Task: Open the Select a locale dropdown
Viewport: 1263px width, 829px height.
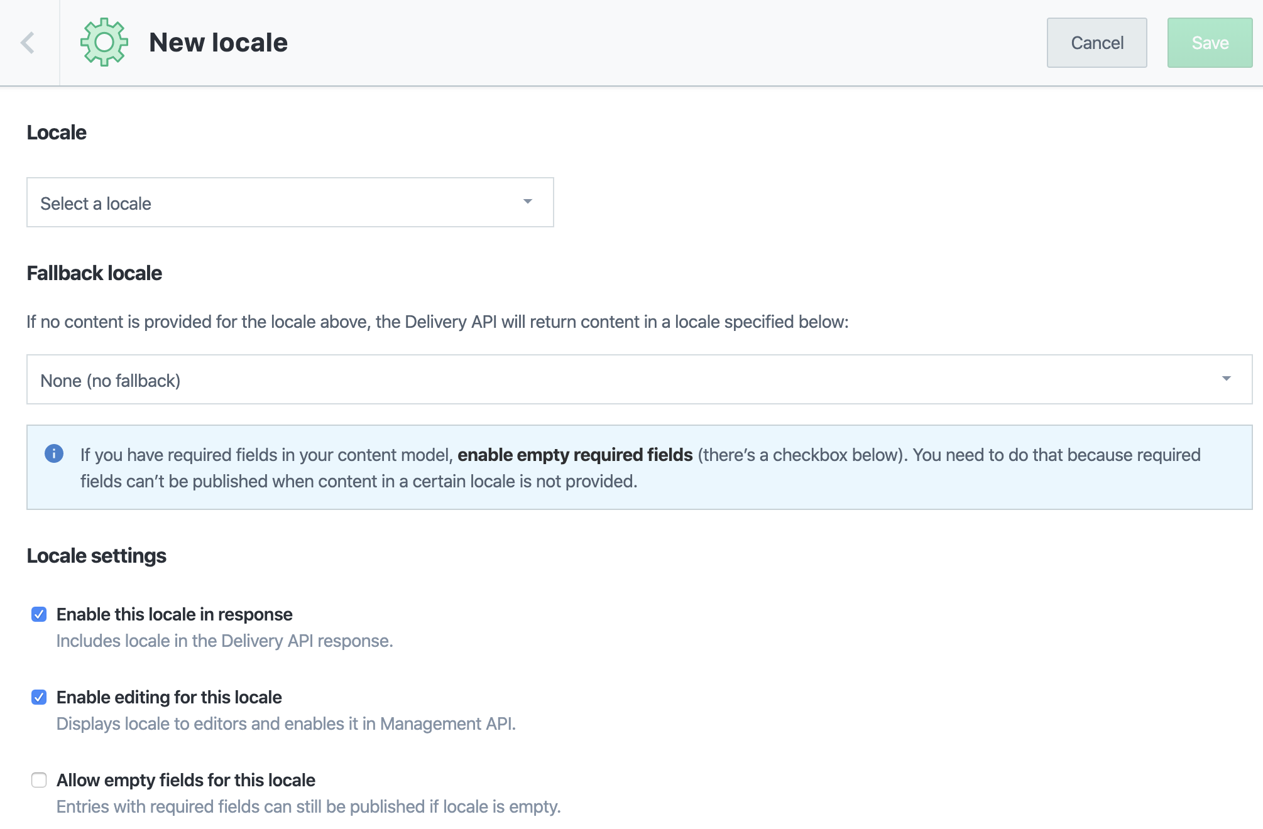Action: tap(290, 202)
